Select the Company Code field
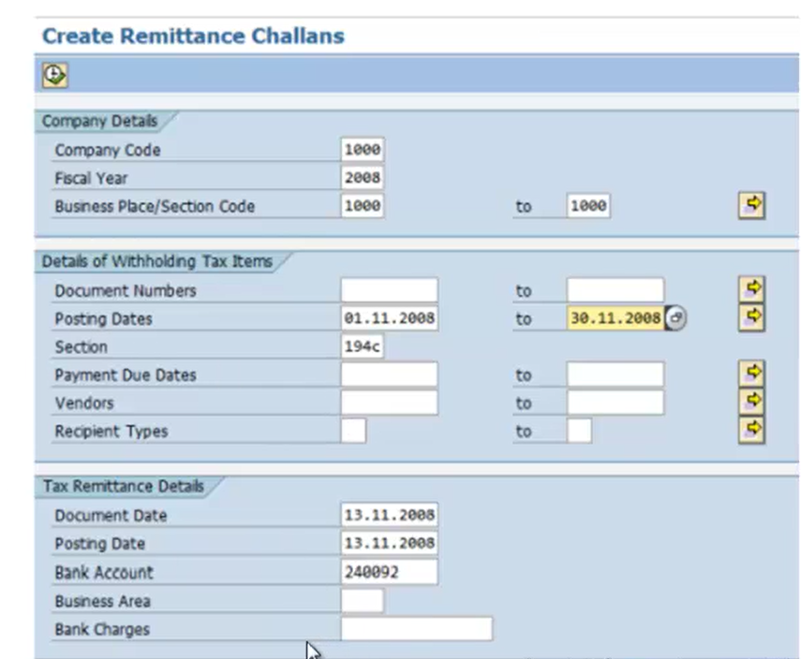 click(363, 150)
